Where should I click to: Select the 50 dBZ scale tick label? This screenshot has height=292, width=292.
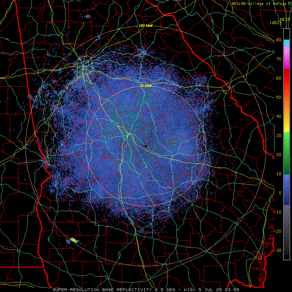279,97
